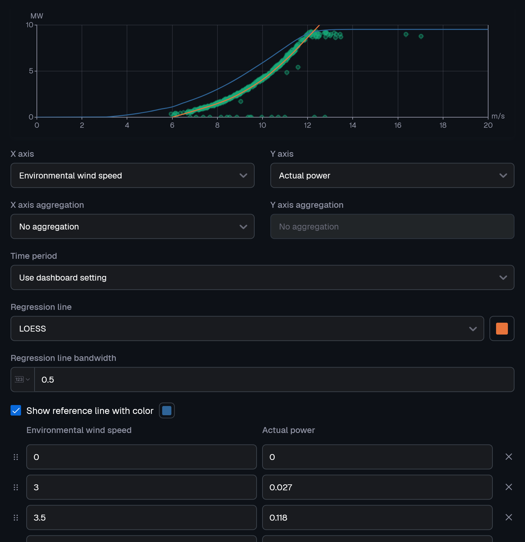Click the Actual power field showing 0.027

click(377, 487)
